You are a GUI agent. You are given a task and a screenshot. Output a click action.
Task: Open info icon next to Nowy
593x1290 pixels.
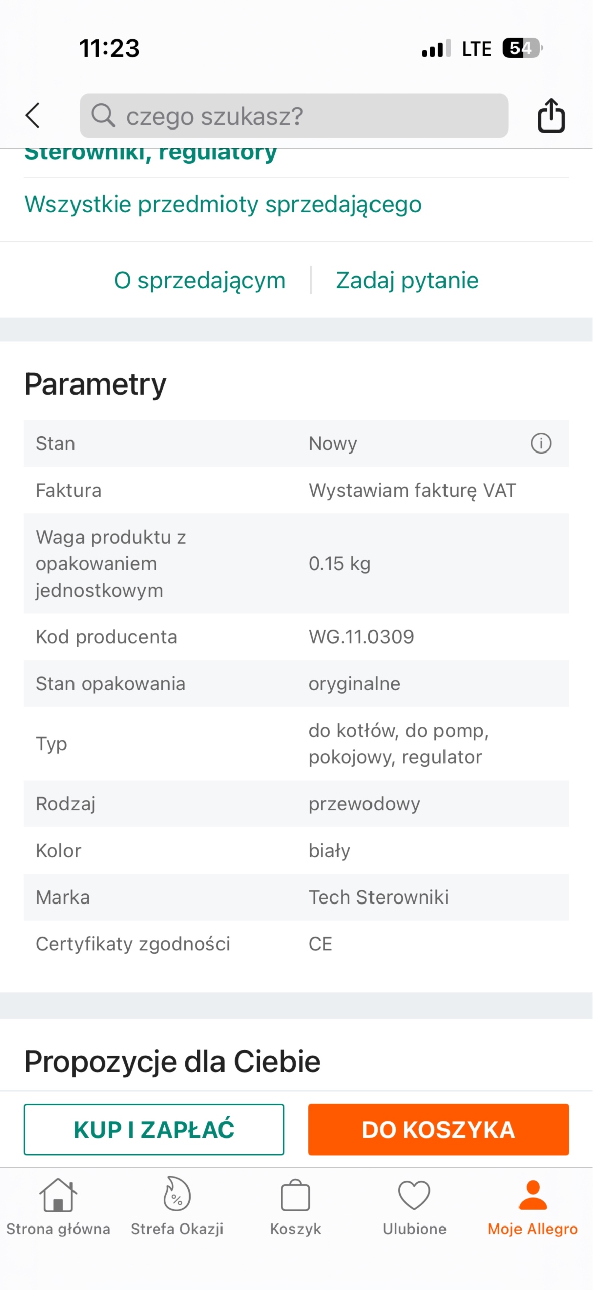coord(541,443)
